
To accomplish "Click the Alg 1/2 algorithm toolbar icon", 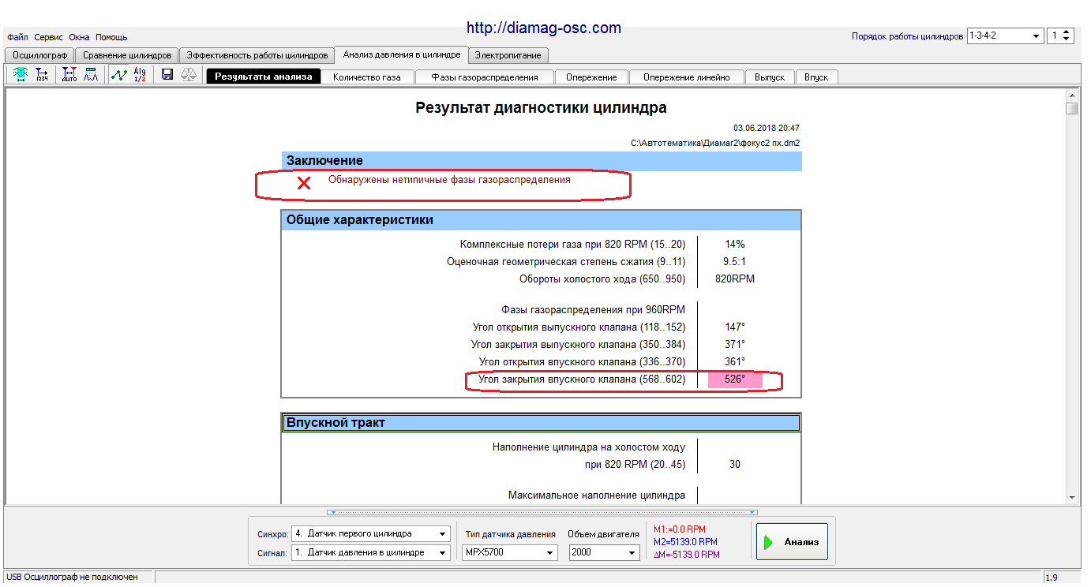I will pyautogui.click(x=140, y=75).
